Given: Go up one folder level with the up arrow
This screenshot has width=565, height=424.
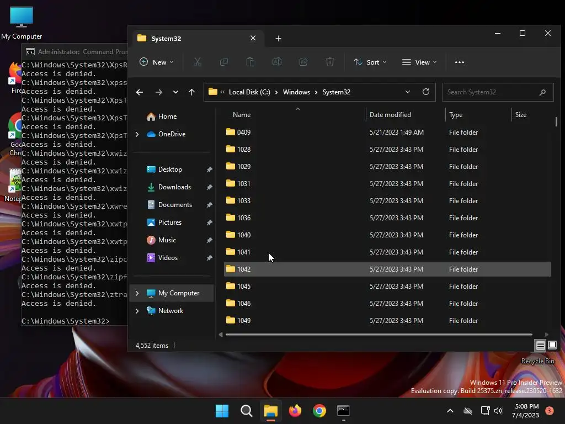Looking at the screenshot, I should [191, 92].
